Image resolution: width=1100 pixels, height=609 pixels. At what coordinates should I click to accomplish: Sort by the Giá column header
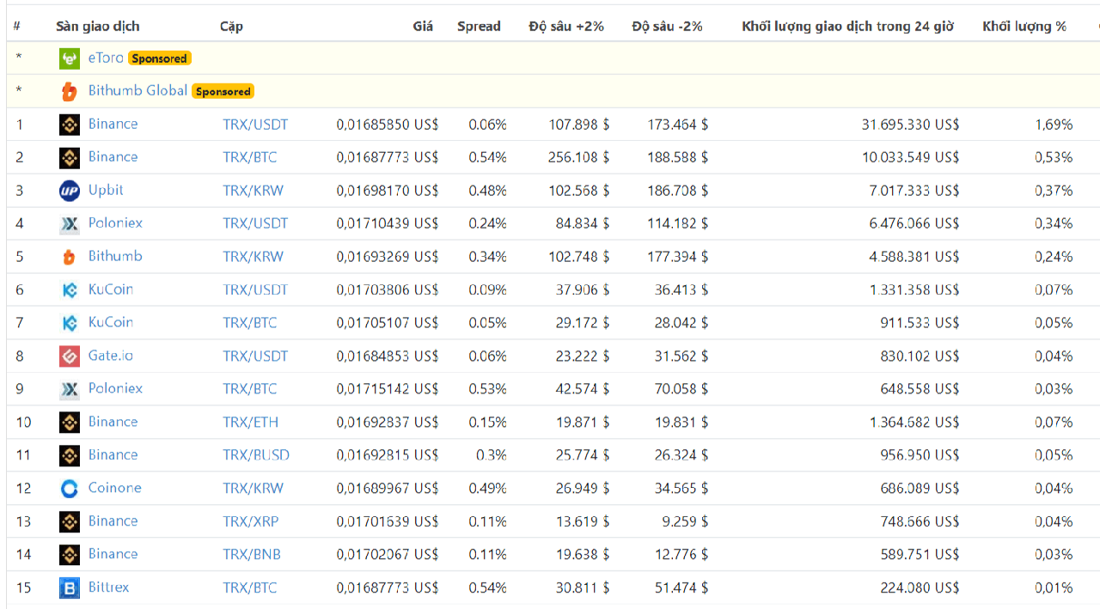(423, 27)
